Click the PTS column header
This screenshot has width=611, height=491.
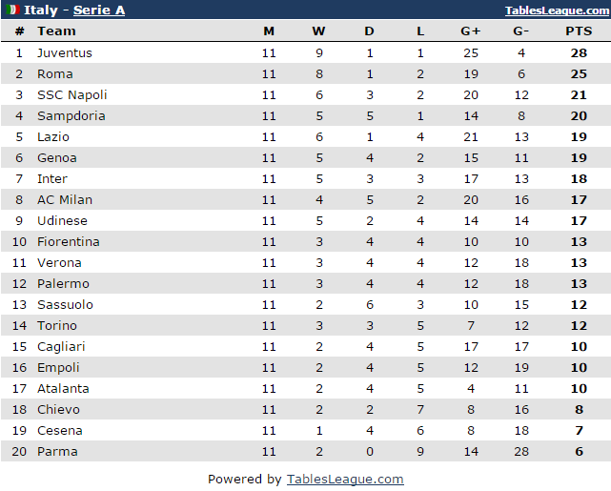(579, 31)
